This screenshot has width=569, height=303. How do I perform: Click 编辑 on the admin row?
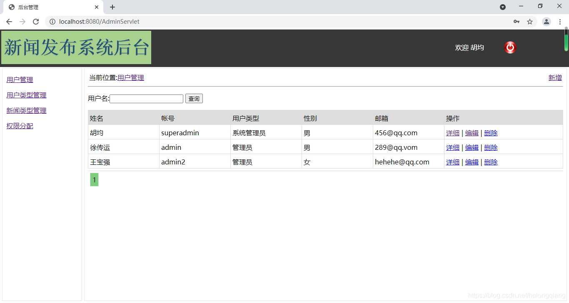[x=472, y=147]
